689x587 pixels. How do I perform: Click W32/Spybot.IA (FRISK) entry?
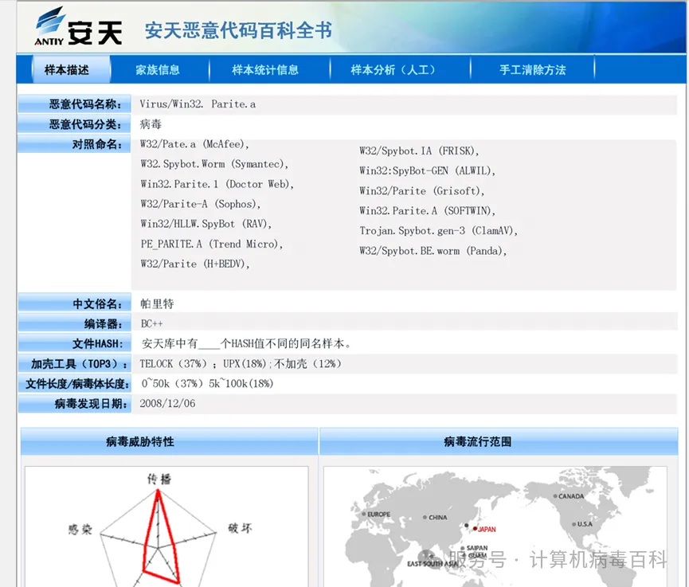point(419,151)
